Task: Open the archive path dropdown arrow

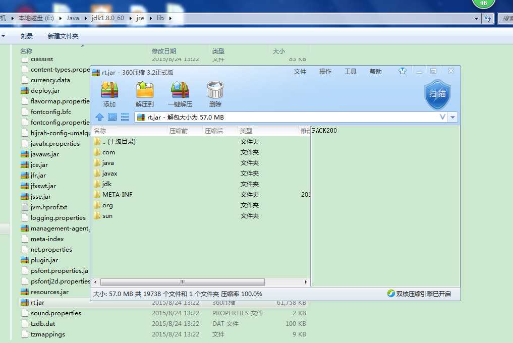Action: (x=453, y=117)
